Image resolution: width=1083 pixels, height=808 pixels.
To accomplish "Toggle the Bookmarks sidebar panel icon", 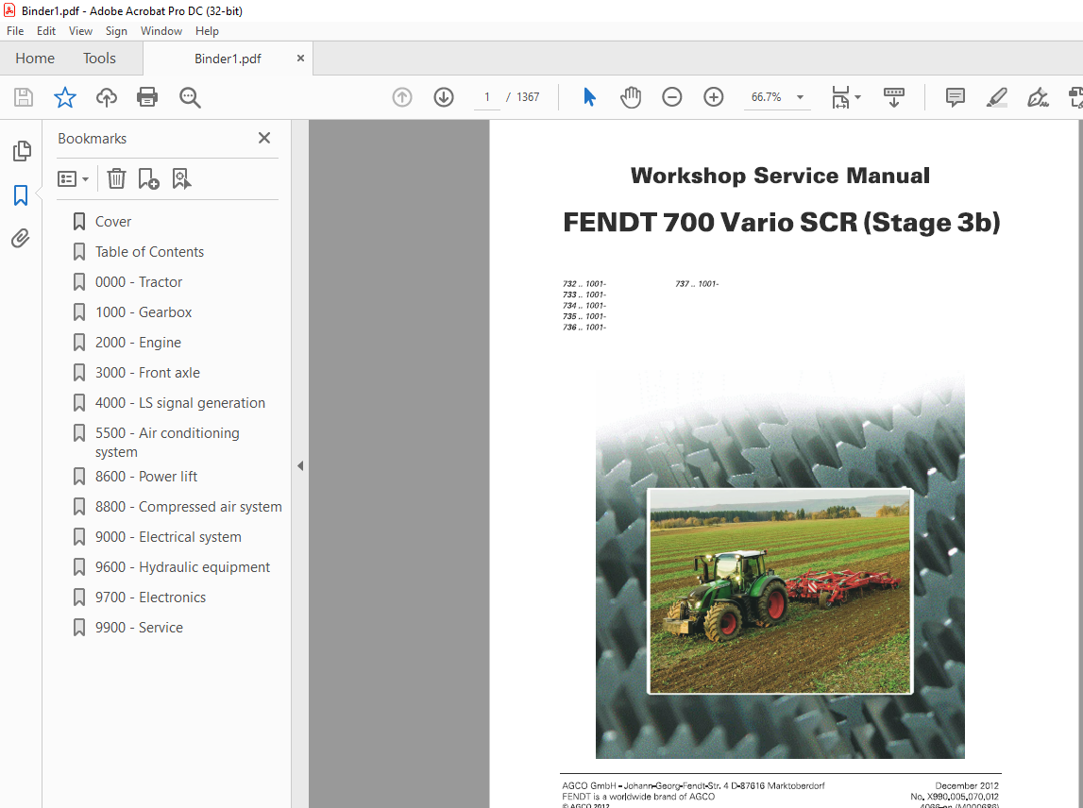I will point(21,195).
